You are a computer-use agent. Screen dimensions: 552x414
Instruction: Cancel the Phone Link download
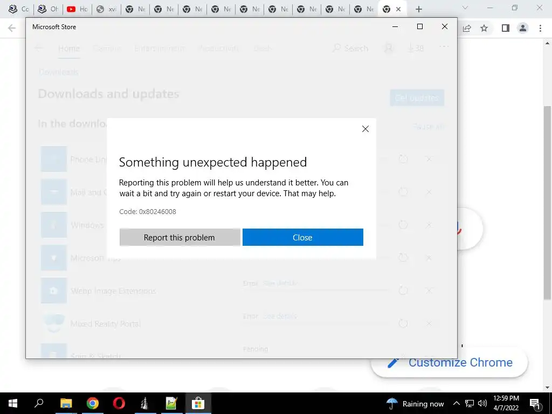[x=429, y=159]
